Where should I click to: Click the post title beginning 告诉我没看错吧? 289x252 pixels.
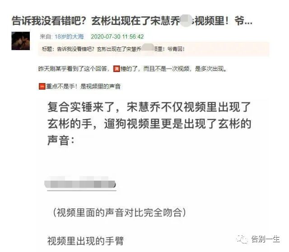click(x=132, y=20)
